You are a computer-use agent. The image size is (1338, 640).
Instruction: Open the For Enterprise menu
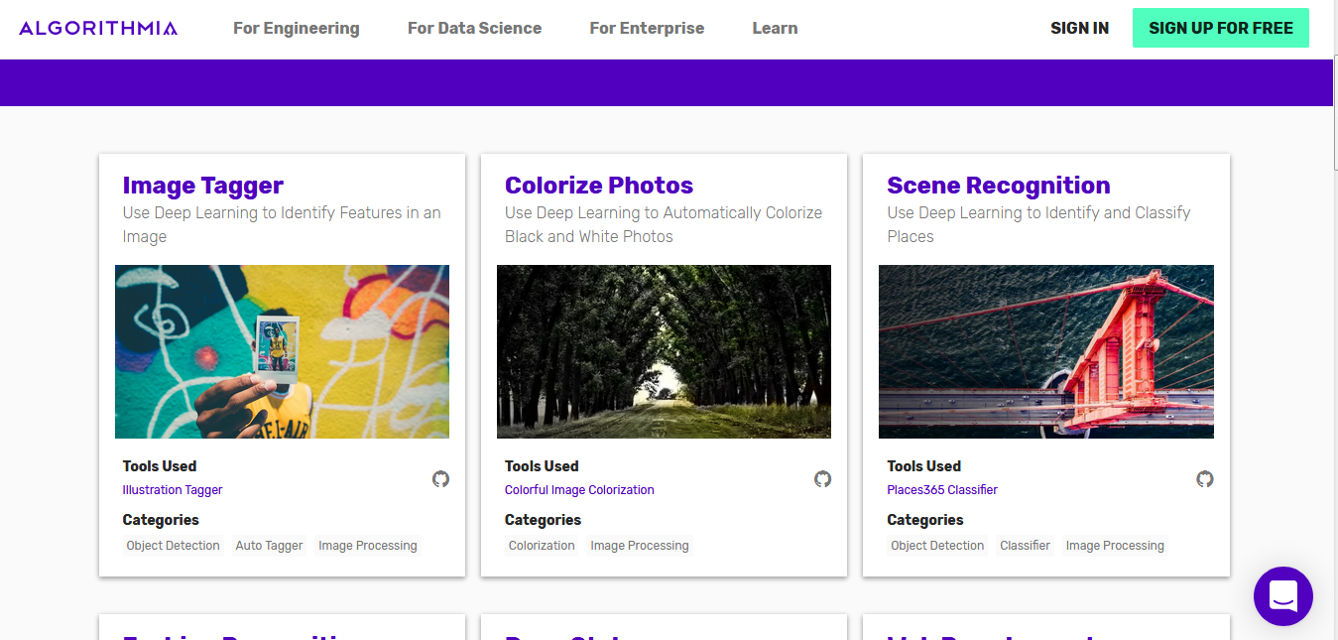(647, 28)
